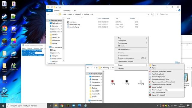Expand Сортировка context submenu
The height and width of the screenshot is (108, 192).
click(x=131, y=40)
